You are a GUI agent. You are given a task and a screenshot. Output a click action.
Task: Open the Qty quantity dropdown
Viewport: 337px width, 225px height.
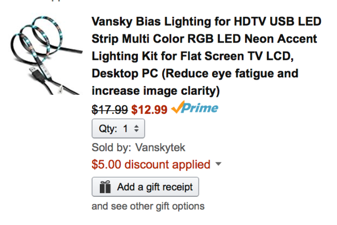coord(118,128)
